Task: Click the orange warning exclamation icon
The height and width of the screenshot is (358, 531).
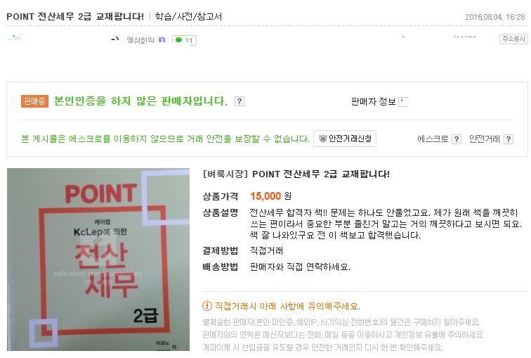Action: [x=207, y=306]
